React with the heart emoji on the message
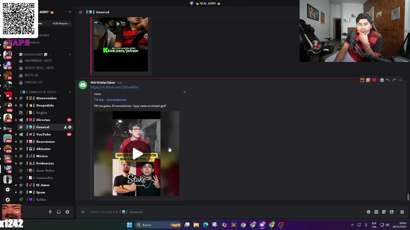This screenshot has width=410, height=230. pyautogui.click(x=374, y=80)
